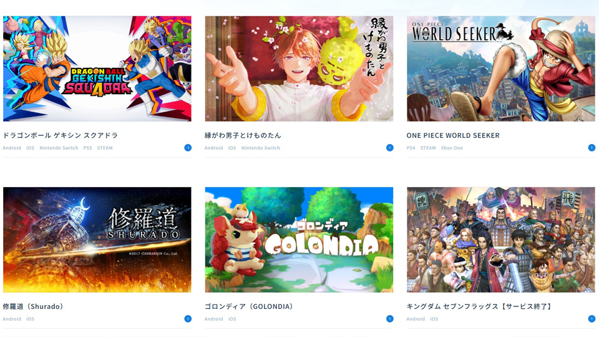Click the ドラゴンボール ゲキシン スクアドラ title link
The width and height of the screenshot is (599, 337).
(61, 135)
